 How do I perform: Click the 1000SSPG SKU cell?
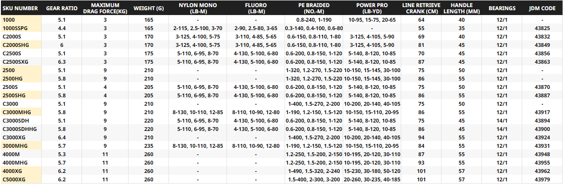16,28
